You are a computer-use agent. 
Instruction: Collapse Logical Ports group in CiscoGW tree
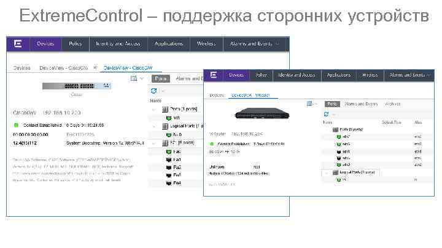154,127
